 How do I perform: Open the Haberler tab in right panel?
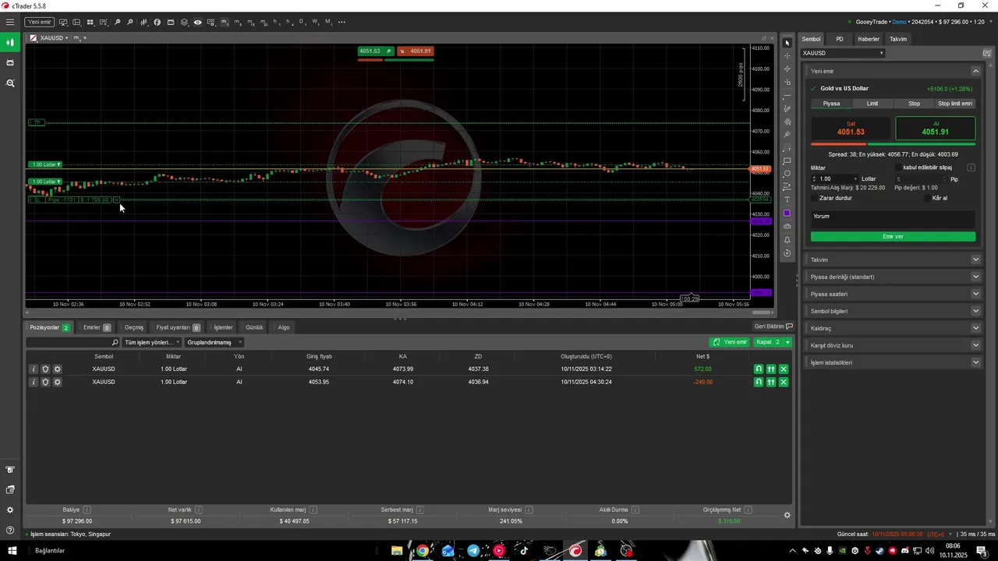(869, 39)
